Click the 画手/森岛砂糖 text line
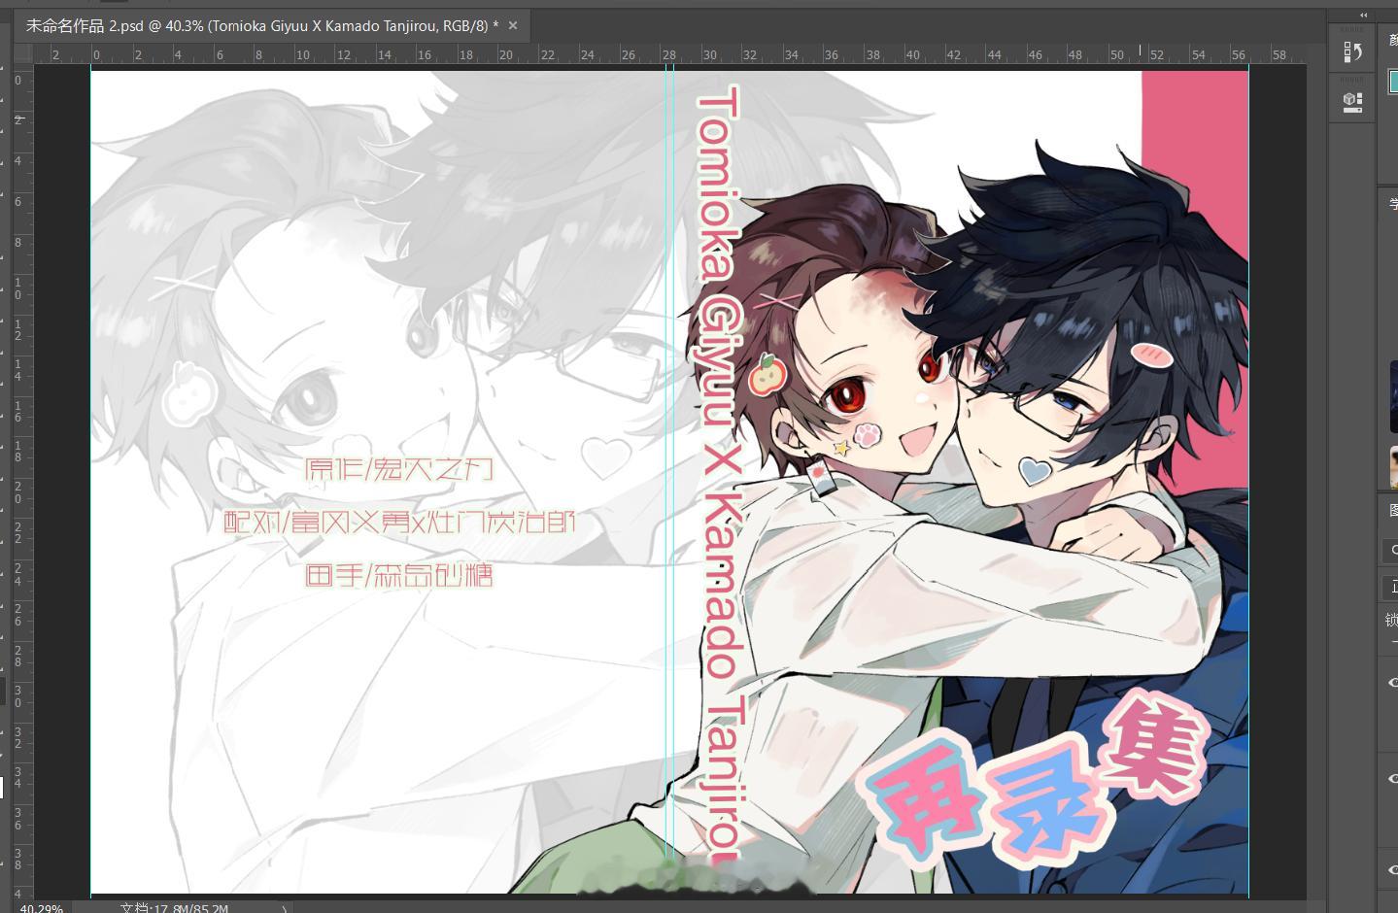 (399, 575)
